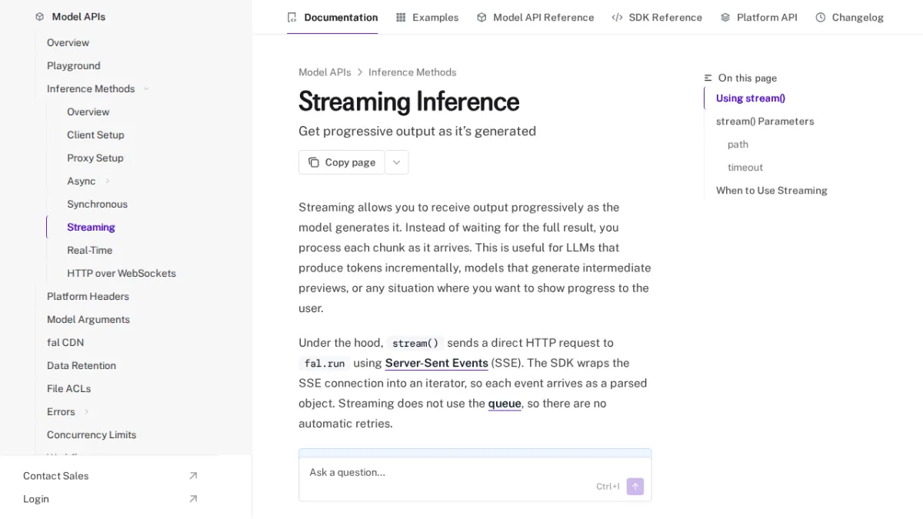Open Proxy Setup page
Viewport: 923px width, 519px height.
[x=95, y=158]
